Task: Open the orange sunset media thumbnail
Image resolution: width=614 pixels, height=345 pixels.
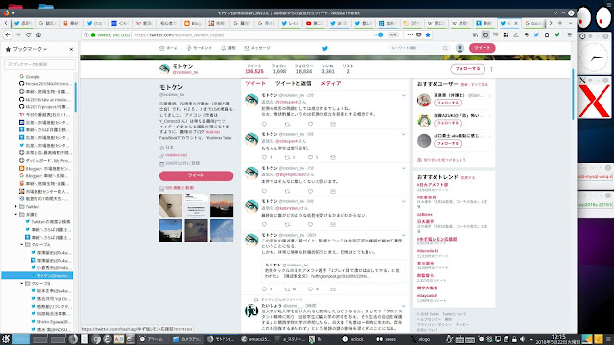Action: click(222, 205)
